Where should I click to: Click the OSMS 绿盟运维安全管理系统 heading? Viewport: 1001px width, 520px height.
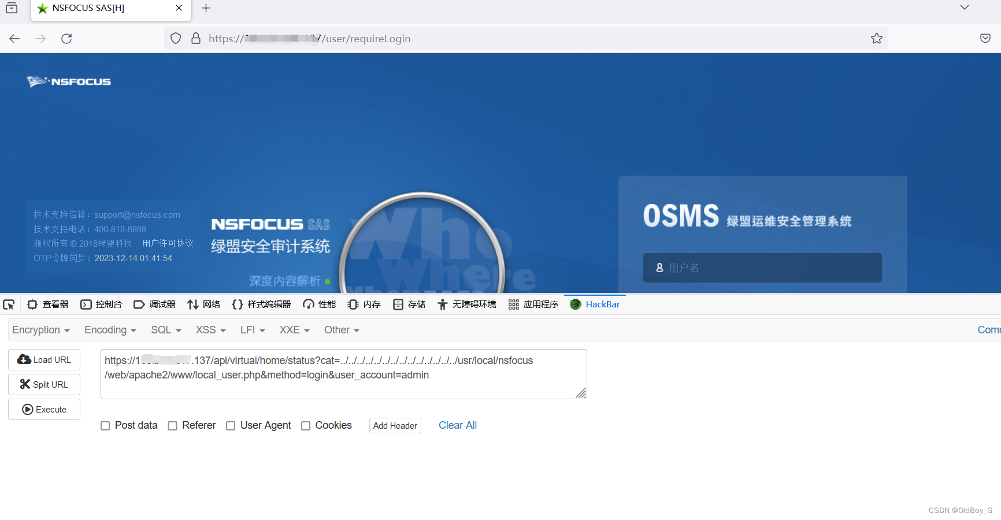tap(747, 216)
